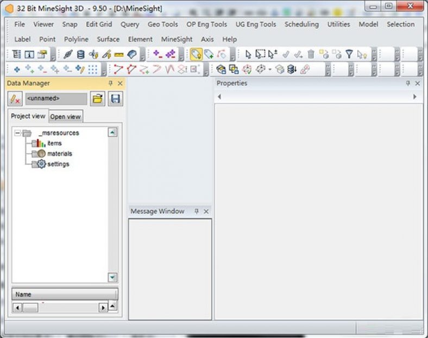Click the overlapping squares viewer icon

[234, 69]
